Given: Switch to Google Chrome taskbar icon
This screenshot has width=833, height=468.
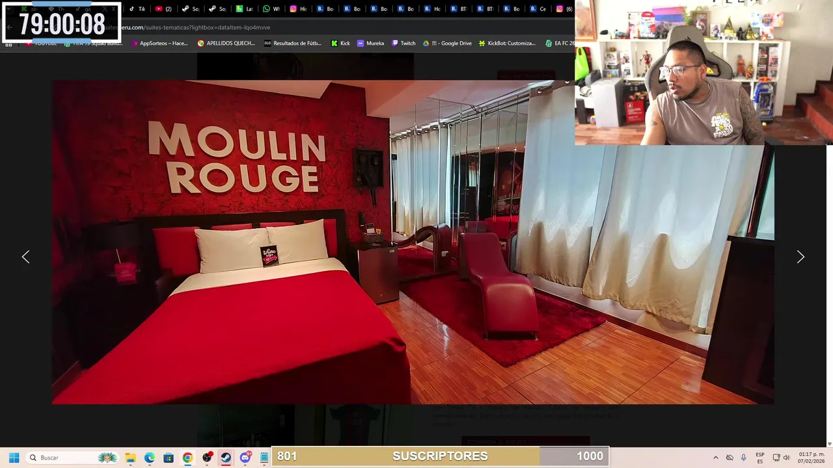Looking at the screenshot, I should click(x=187, y=458).
